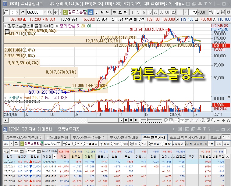Switch to 종목별투자자 tab

154,137
